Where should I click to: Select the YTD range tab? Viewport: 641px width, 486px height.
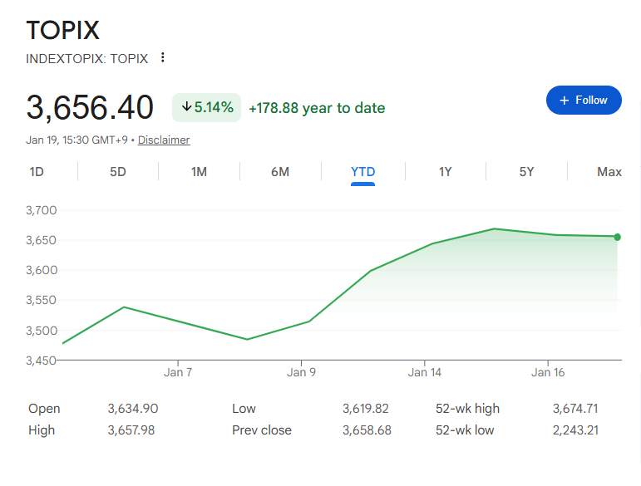click(x=363, y=172)
